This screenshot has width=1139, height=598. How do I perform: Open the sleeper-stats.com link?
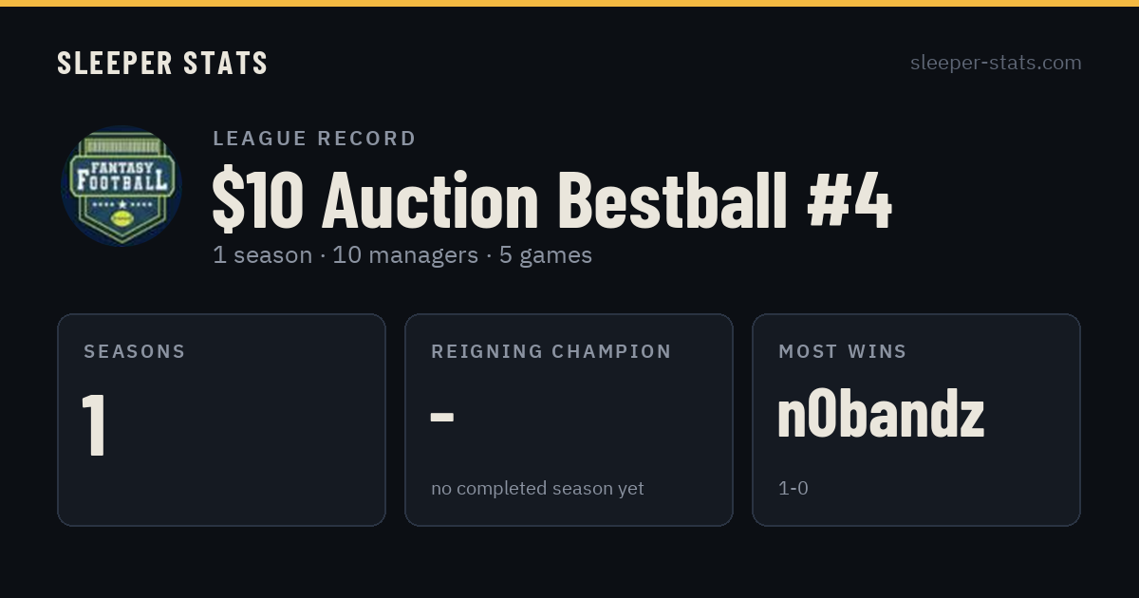[x=996, y=63]
